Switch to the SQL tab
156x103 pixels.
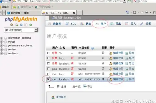pyautogui.click(x=71, y=24)
